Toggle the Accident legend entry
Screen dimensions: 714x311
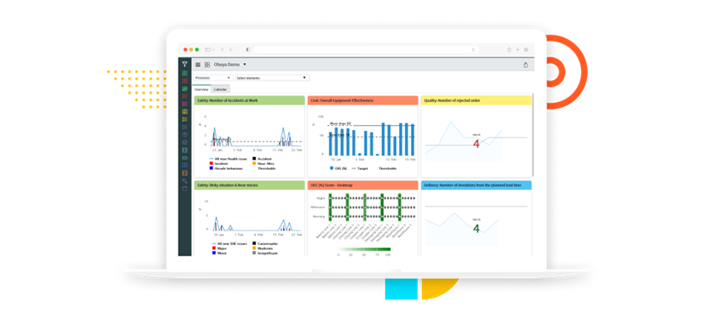coord(262,158)
